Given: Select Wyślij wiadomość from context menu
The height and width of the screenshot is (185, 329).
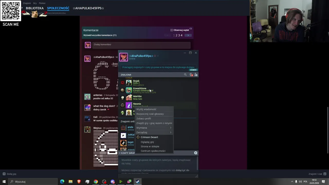Looking at the screenshot, I should [154, 109].
